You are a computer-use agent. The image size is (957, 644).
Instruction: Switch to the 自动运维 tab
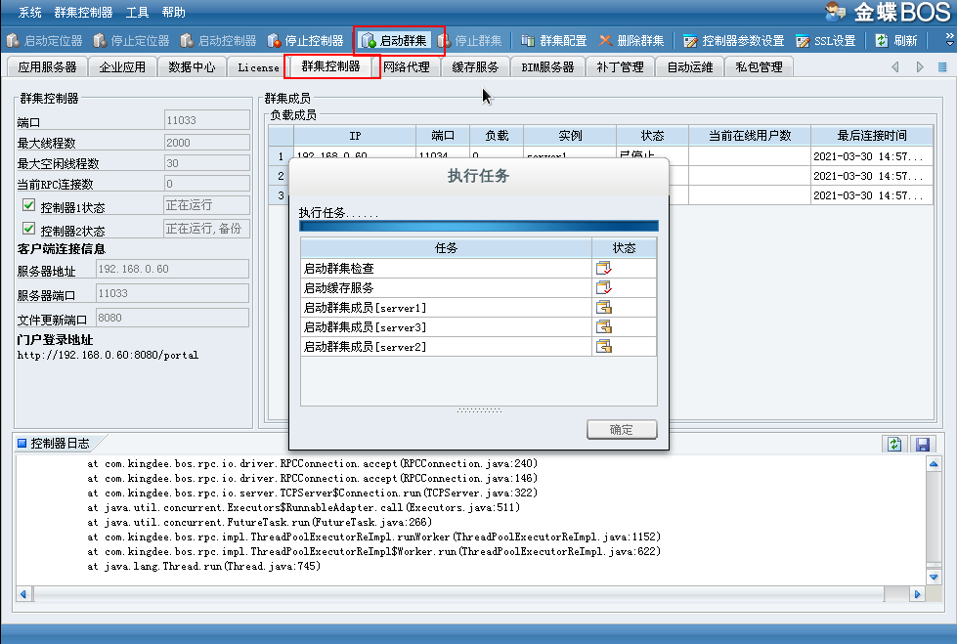(690, 66)
